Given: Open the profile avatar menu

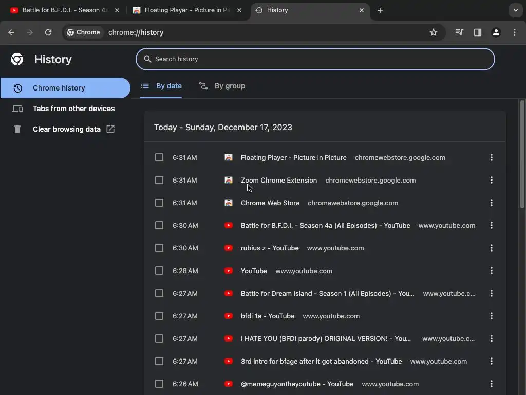Looking at the screenshot, I should [x=496, y=32].
